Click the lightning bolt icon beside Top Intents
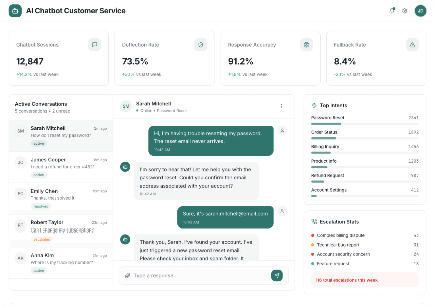 click(314, 105)
